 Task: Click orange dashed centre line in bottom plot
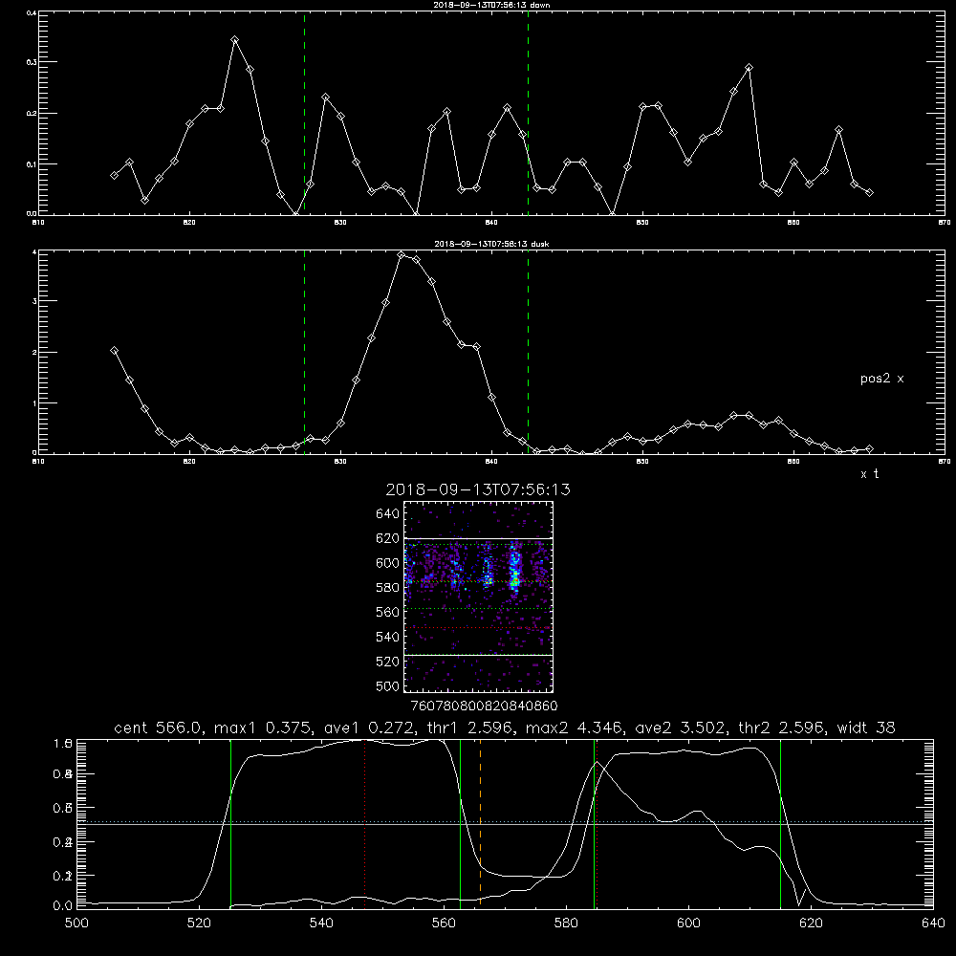(x=481, y=823)
